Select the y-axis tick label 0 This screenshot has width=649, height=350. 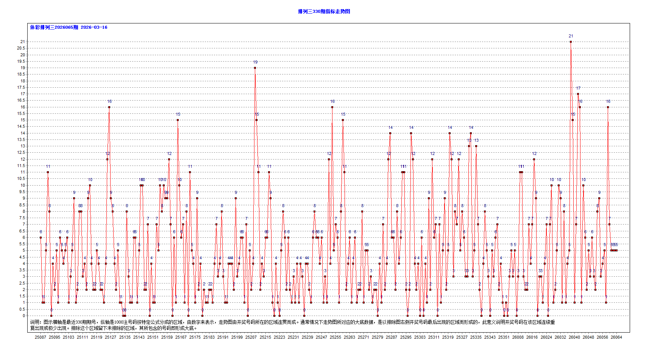pos(23,316)
